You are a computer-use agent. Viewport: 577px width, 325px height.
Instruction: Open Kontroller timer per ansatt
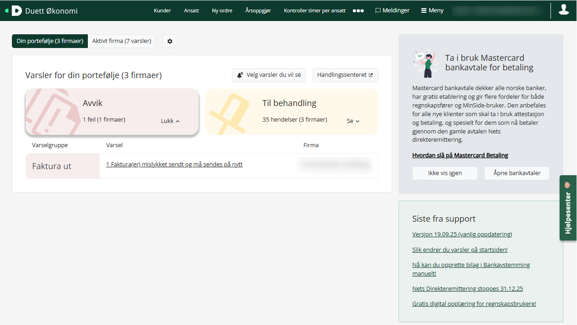click(315, 11)
